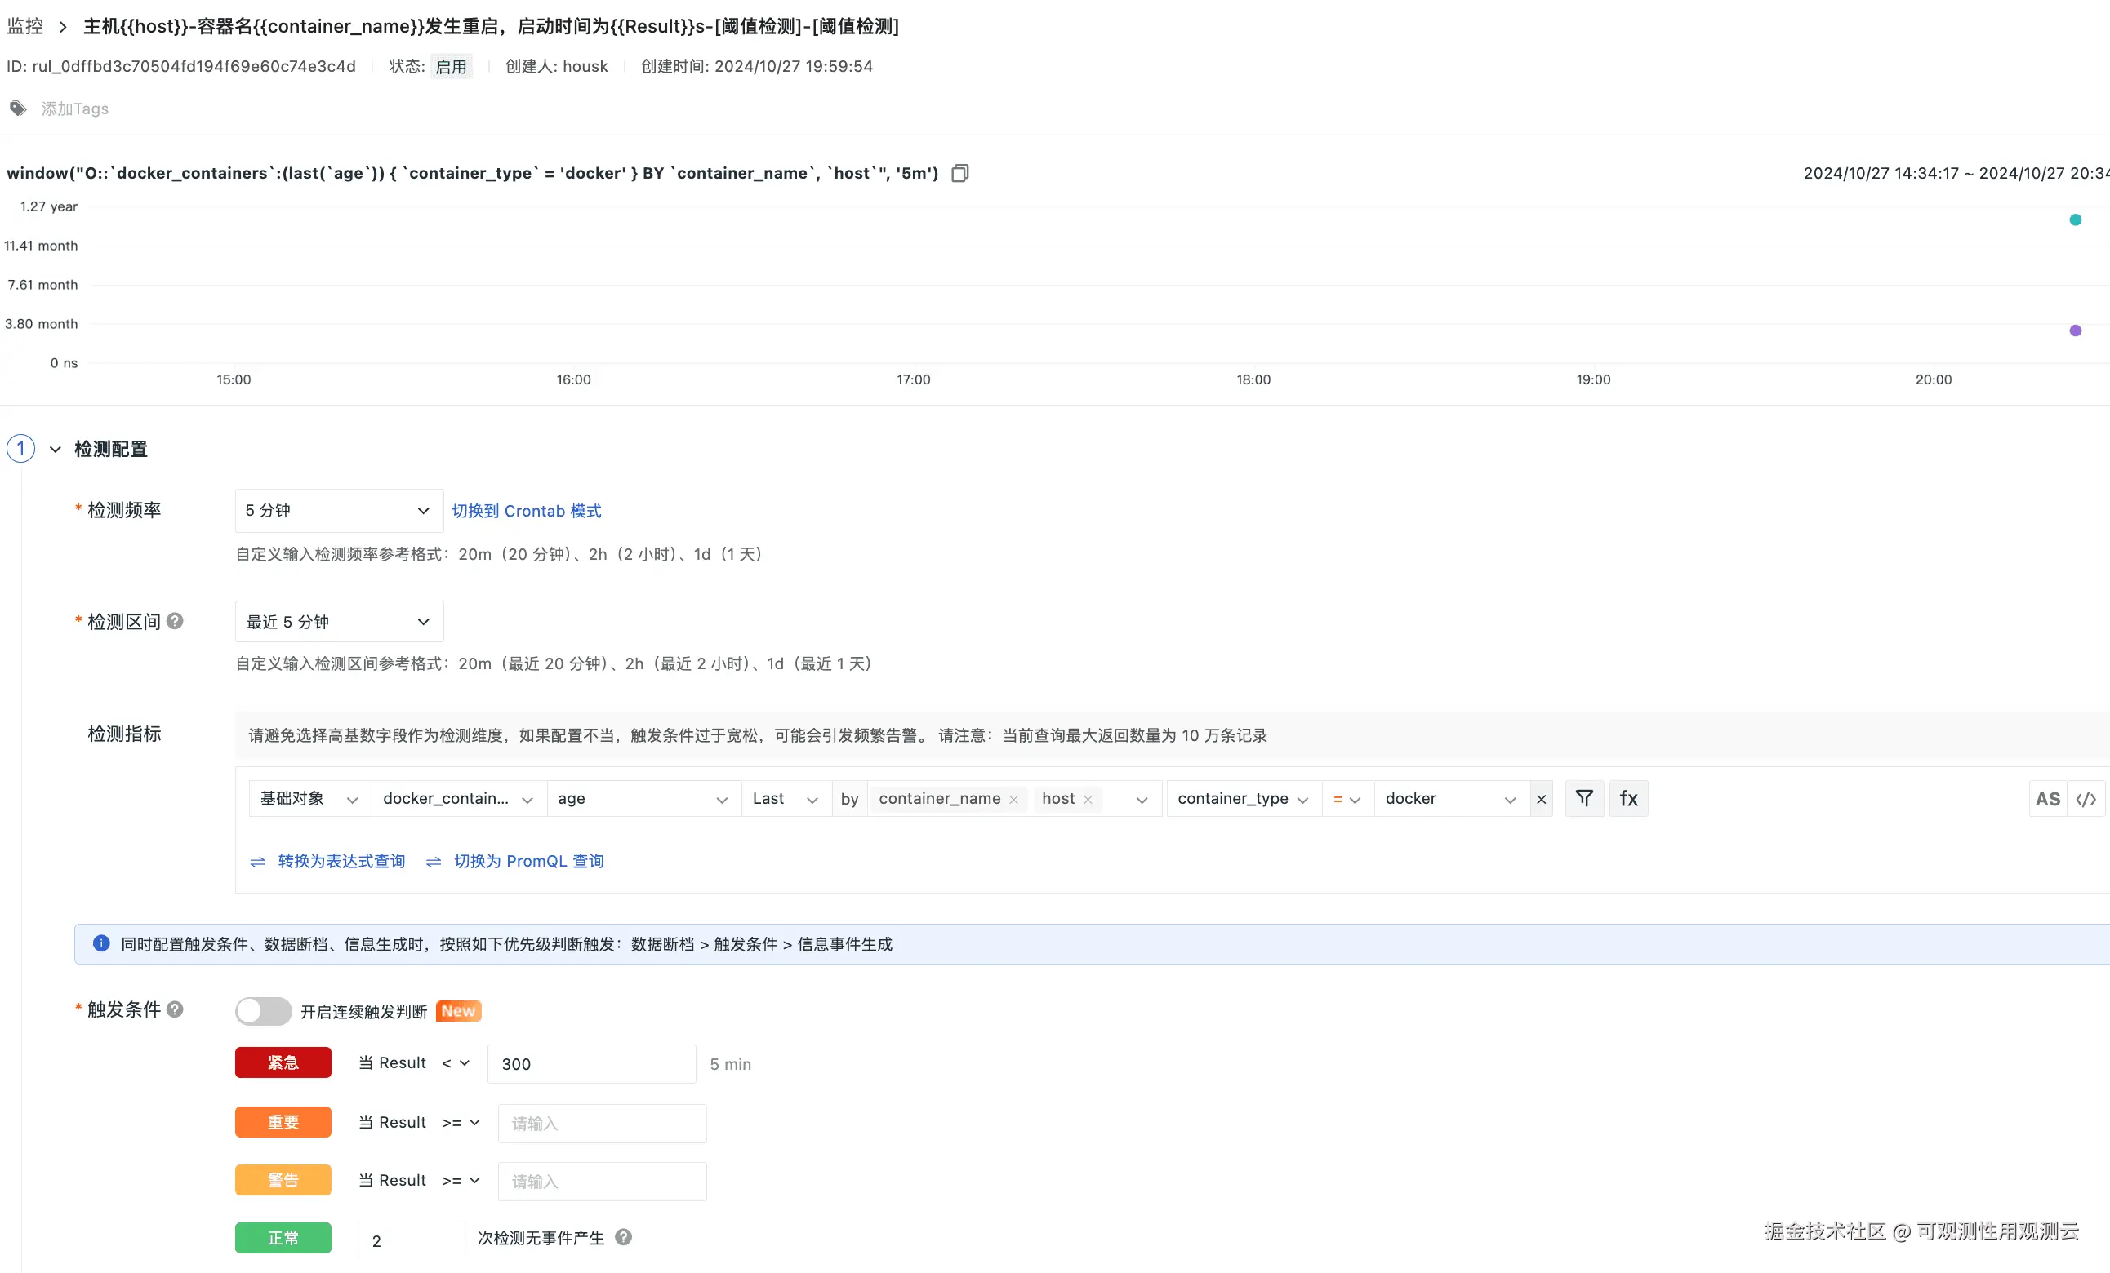Screen dimensions: 2110x1273
Task: Open the filter funnel icon
Action: coord(1584,798)
